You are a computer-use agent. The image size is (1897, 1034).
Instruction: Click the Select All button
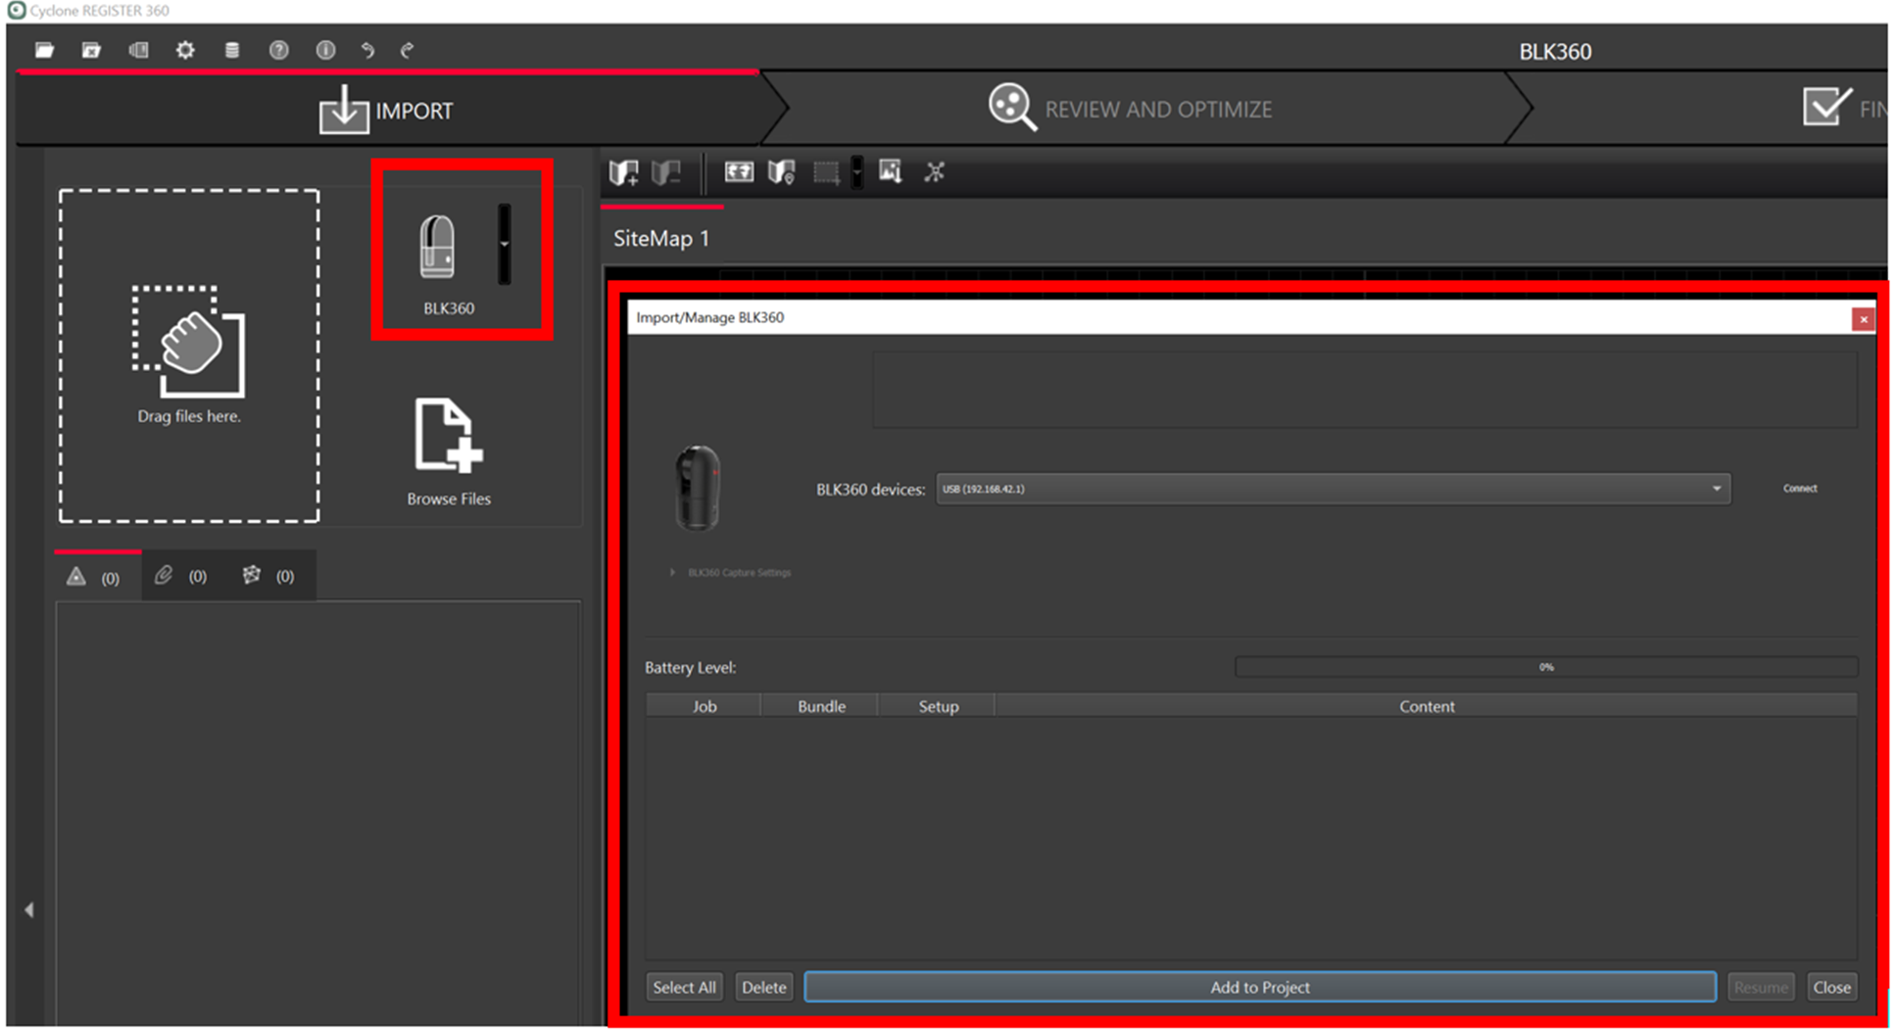click(684, 987)
